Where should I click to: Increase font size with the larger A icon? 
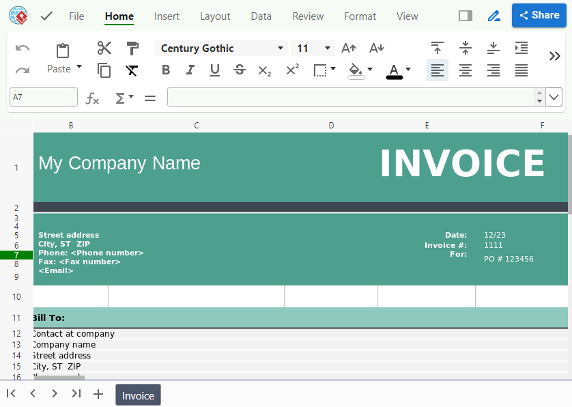(x=349, y=48)
